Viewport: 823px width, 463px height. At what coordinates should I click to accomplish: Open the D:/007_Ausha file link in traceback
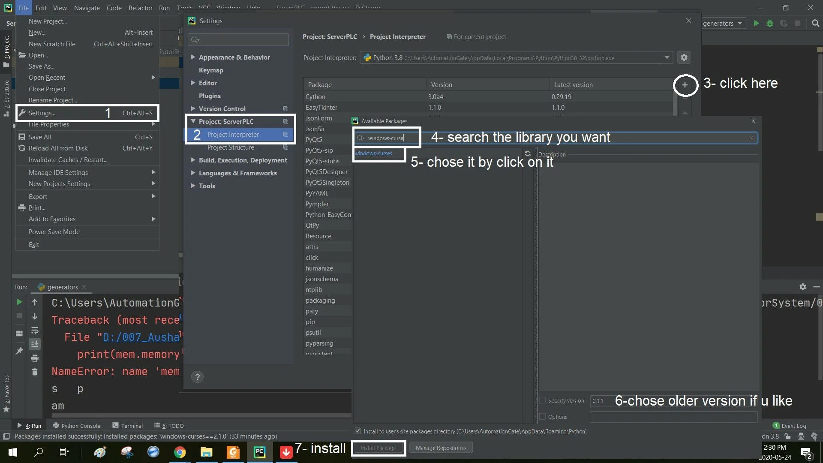(141, 337)
